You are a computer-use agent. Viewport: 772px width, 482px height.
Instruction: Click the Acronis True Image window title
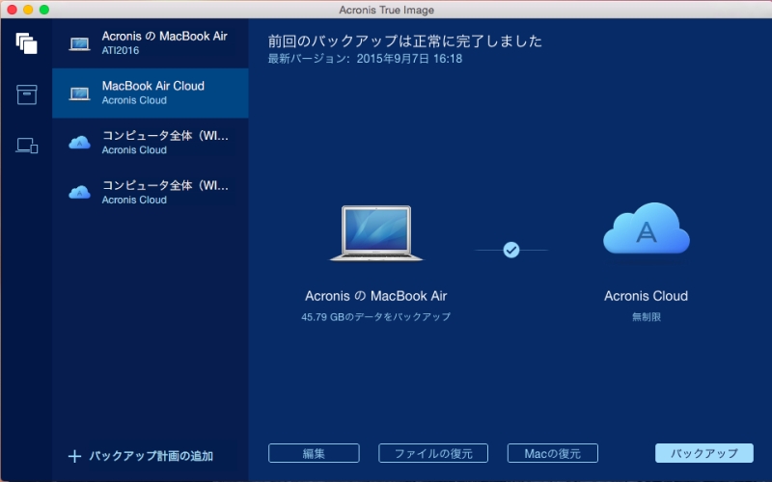(386, 10)
